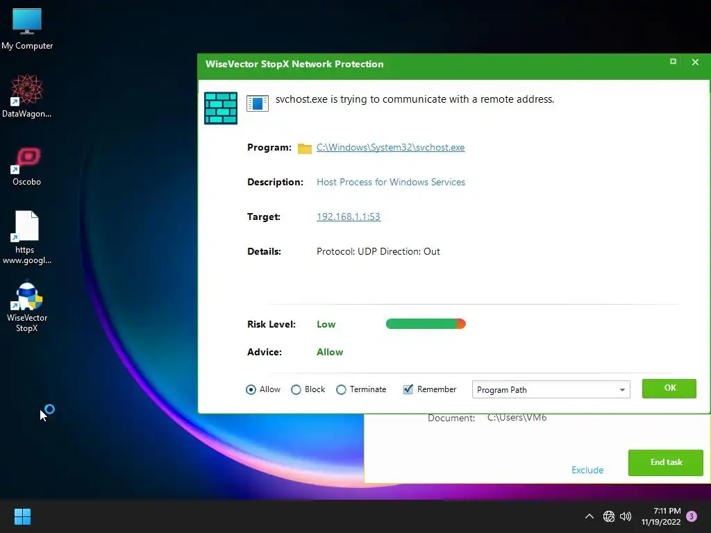Click the End task button behind dialog
Image resolution: width=711 pixels, height=533 pixels.
(666, 462)
